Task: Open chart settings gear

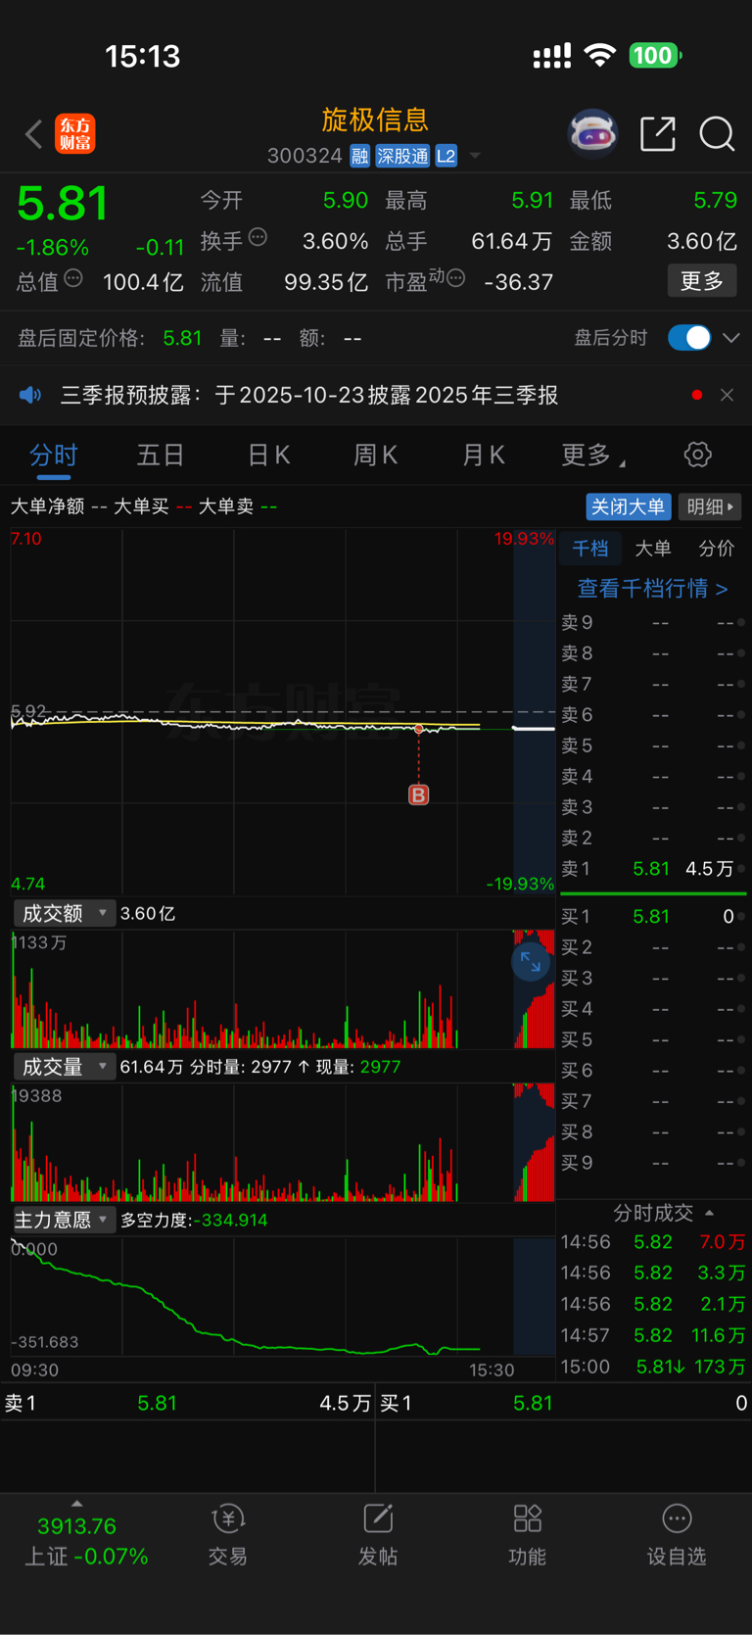Action: tap(697, 455)
